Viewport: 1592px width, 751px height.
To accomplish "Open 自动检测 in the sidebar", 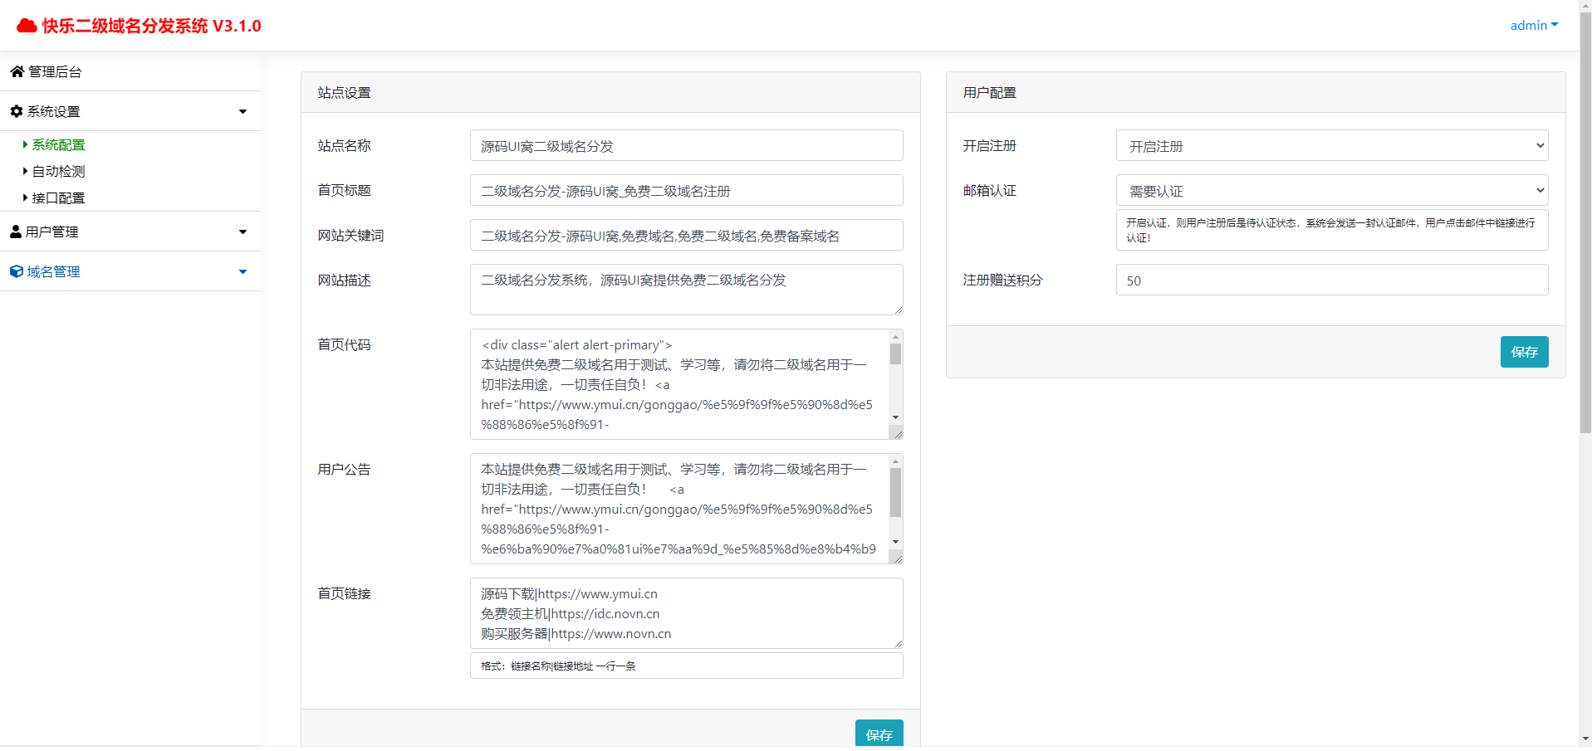I will click(x=58, y=172).
